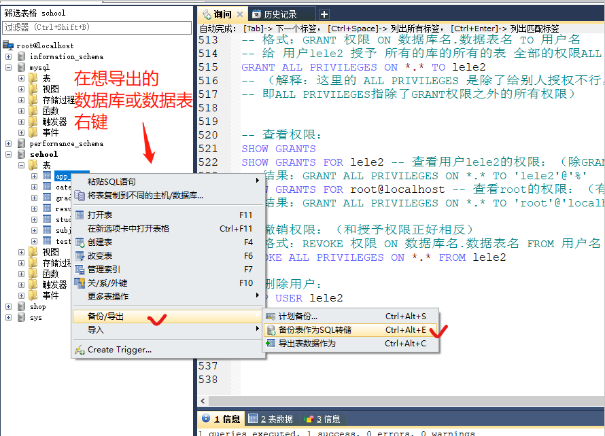Open the 1 信息 result tab
Screen dimensions: 605x436
[222, 418]
